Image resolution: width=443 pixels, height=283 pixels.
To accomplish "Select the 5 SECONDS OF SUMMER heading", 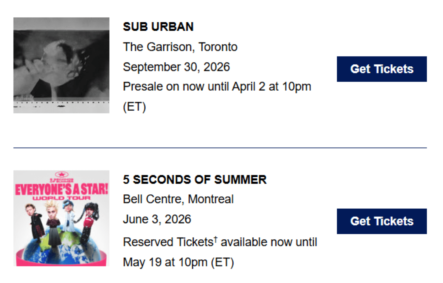I will click(195, 180).
